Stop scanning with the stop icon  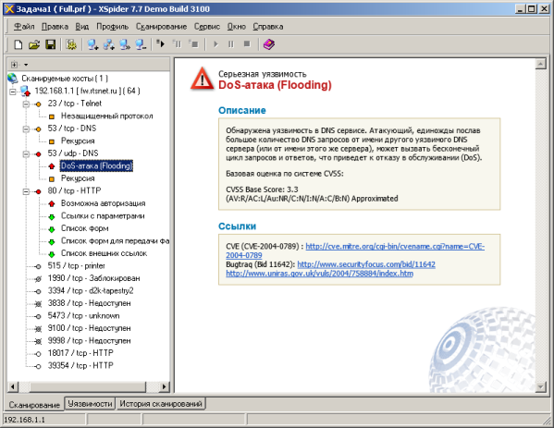click(247, 44)
